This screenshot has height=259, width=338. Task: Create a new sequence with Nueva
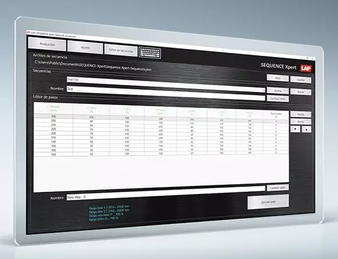(x=278, y=91)
